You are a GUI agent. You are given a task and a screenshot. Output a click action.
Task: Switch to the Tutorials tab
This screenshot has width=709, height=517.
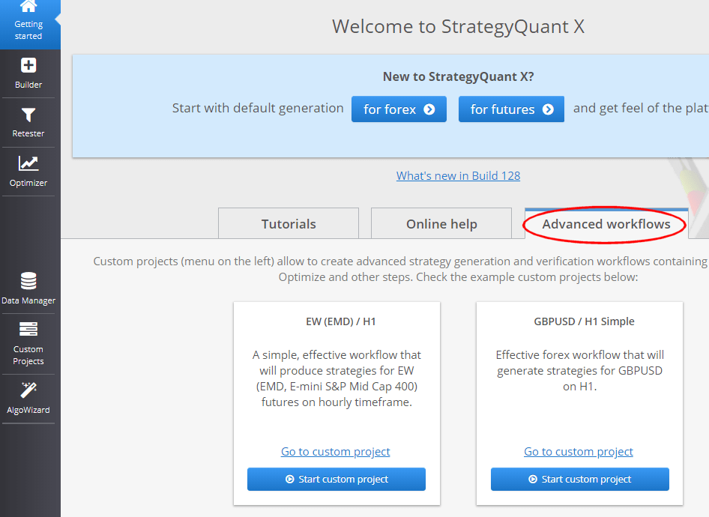289,223
